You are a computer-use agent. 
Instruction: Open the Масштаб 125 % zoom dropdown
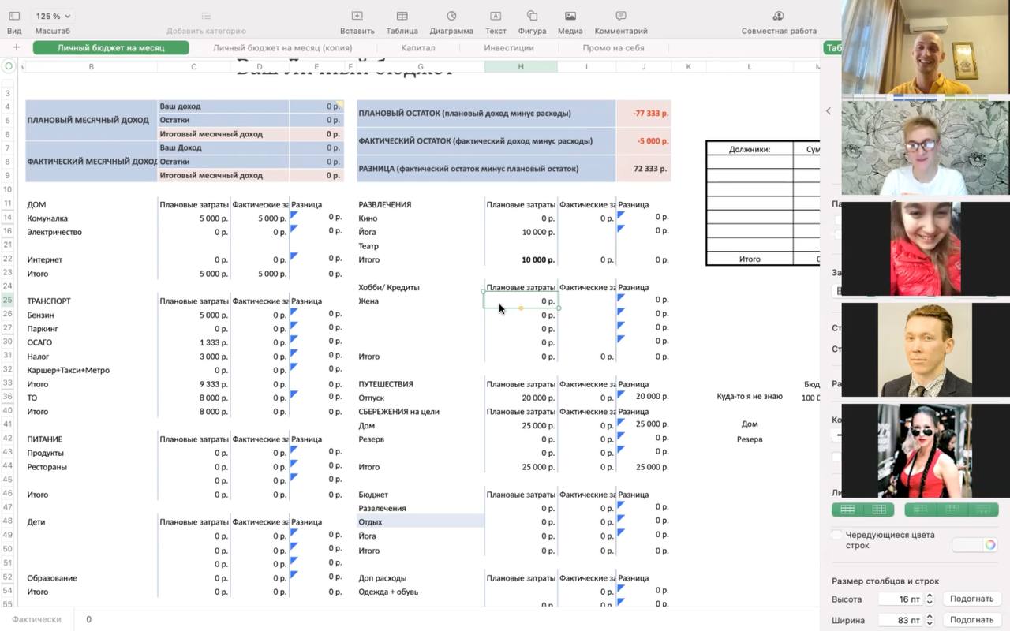click(x=53, y=16)
